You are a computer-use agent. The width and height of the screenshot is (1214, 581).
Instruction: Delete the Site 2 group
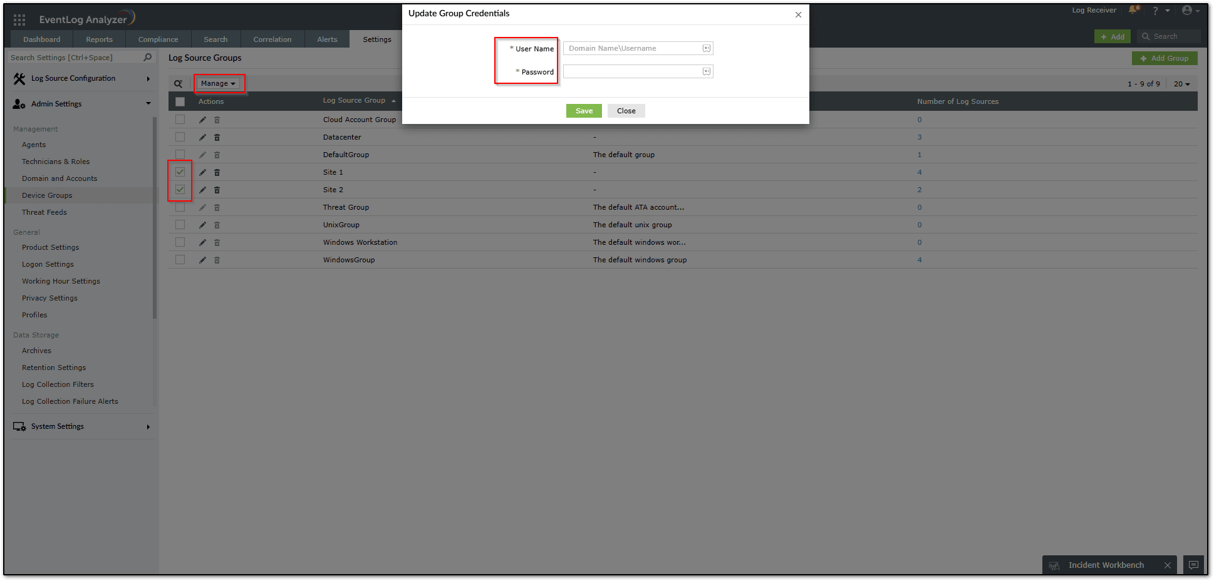217,190
